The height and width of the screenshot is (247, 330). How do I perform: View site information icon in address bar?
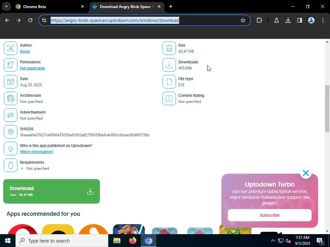click(x=44, y=20)
